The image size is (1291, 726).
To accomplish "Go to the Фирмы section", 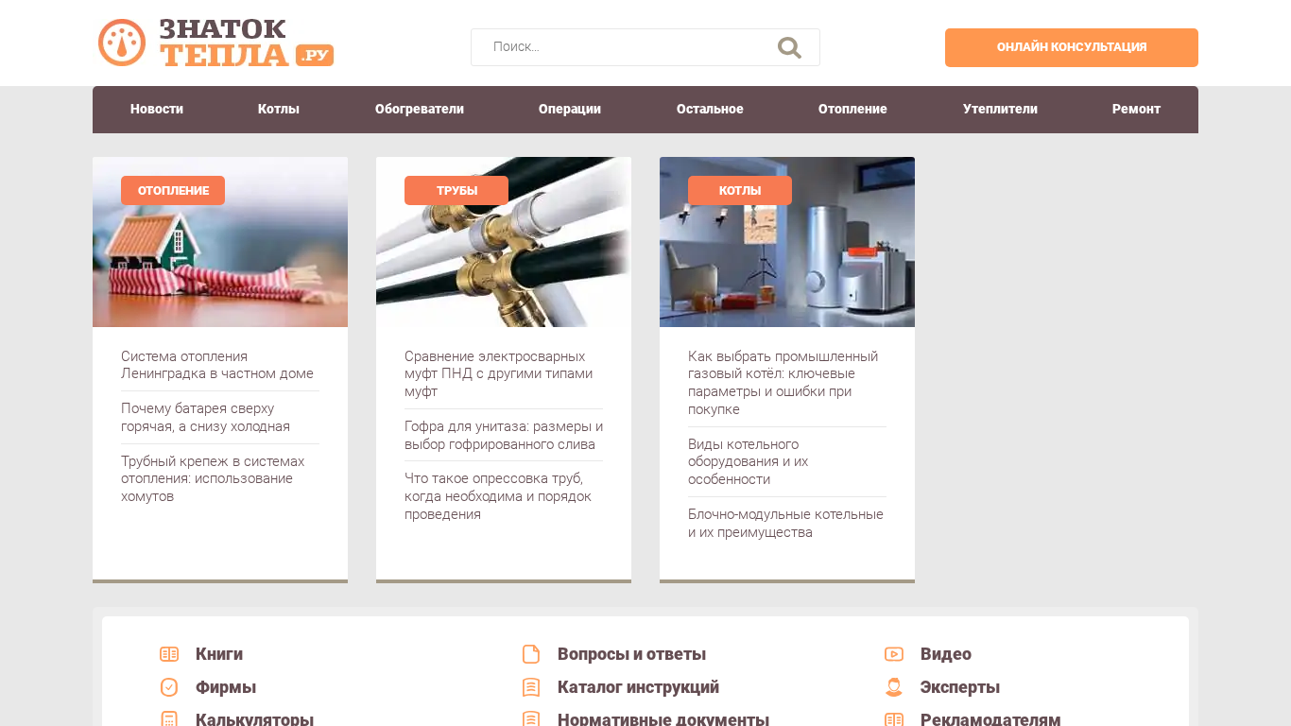I will (x=226, y=687).
